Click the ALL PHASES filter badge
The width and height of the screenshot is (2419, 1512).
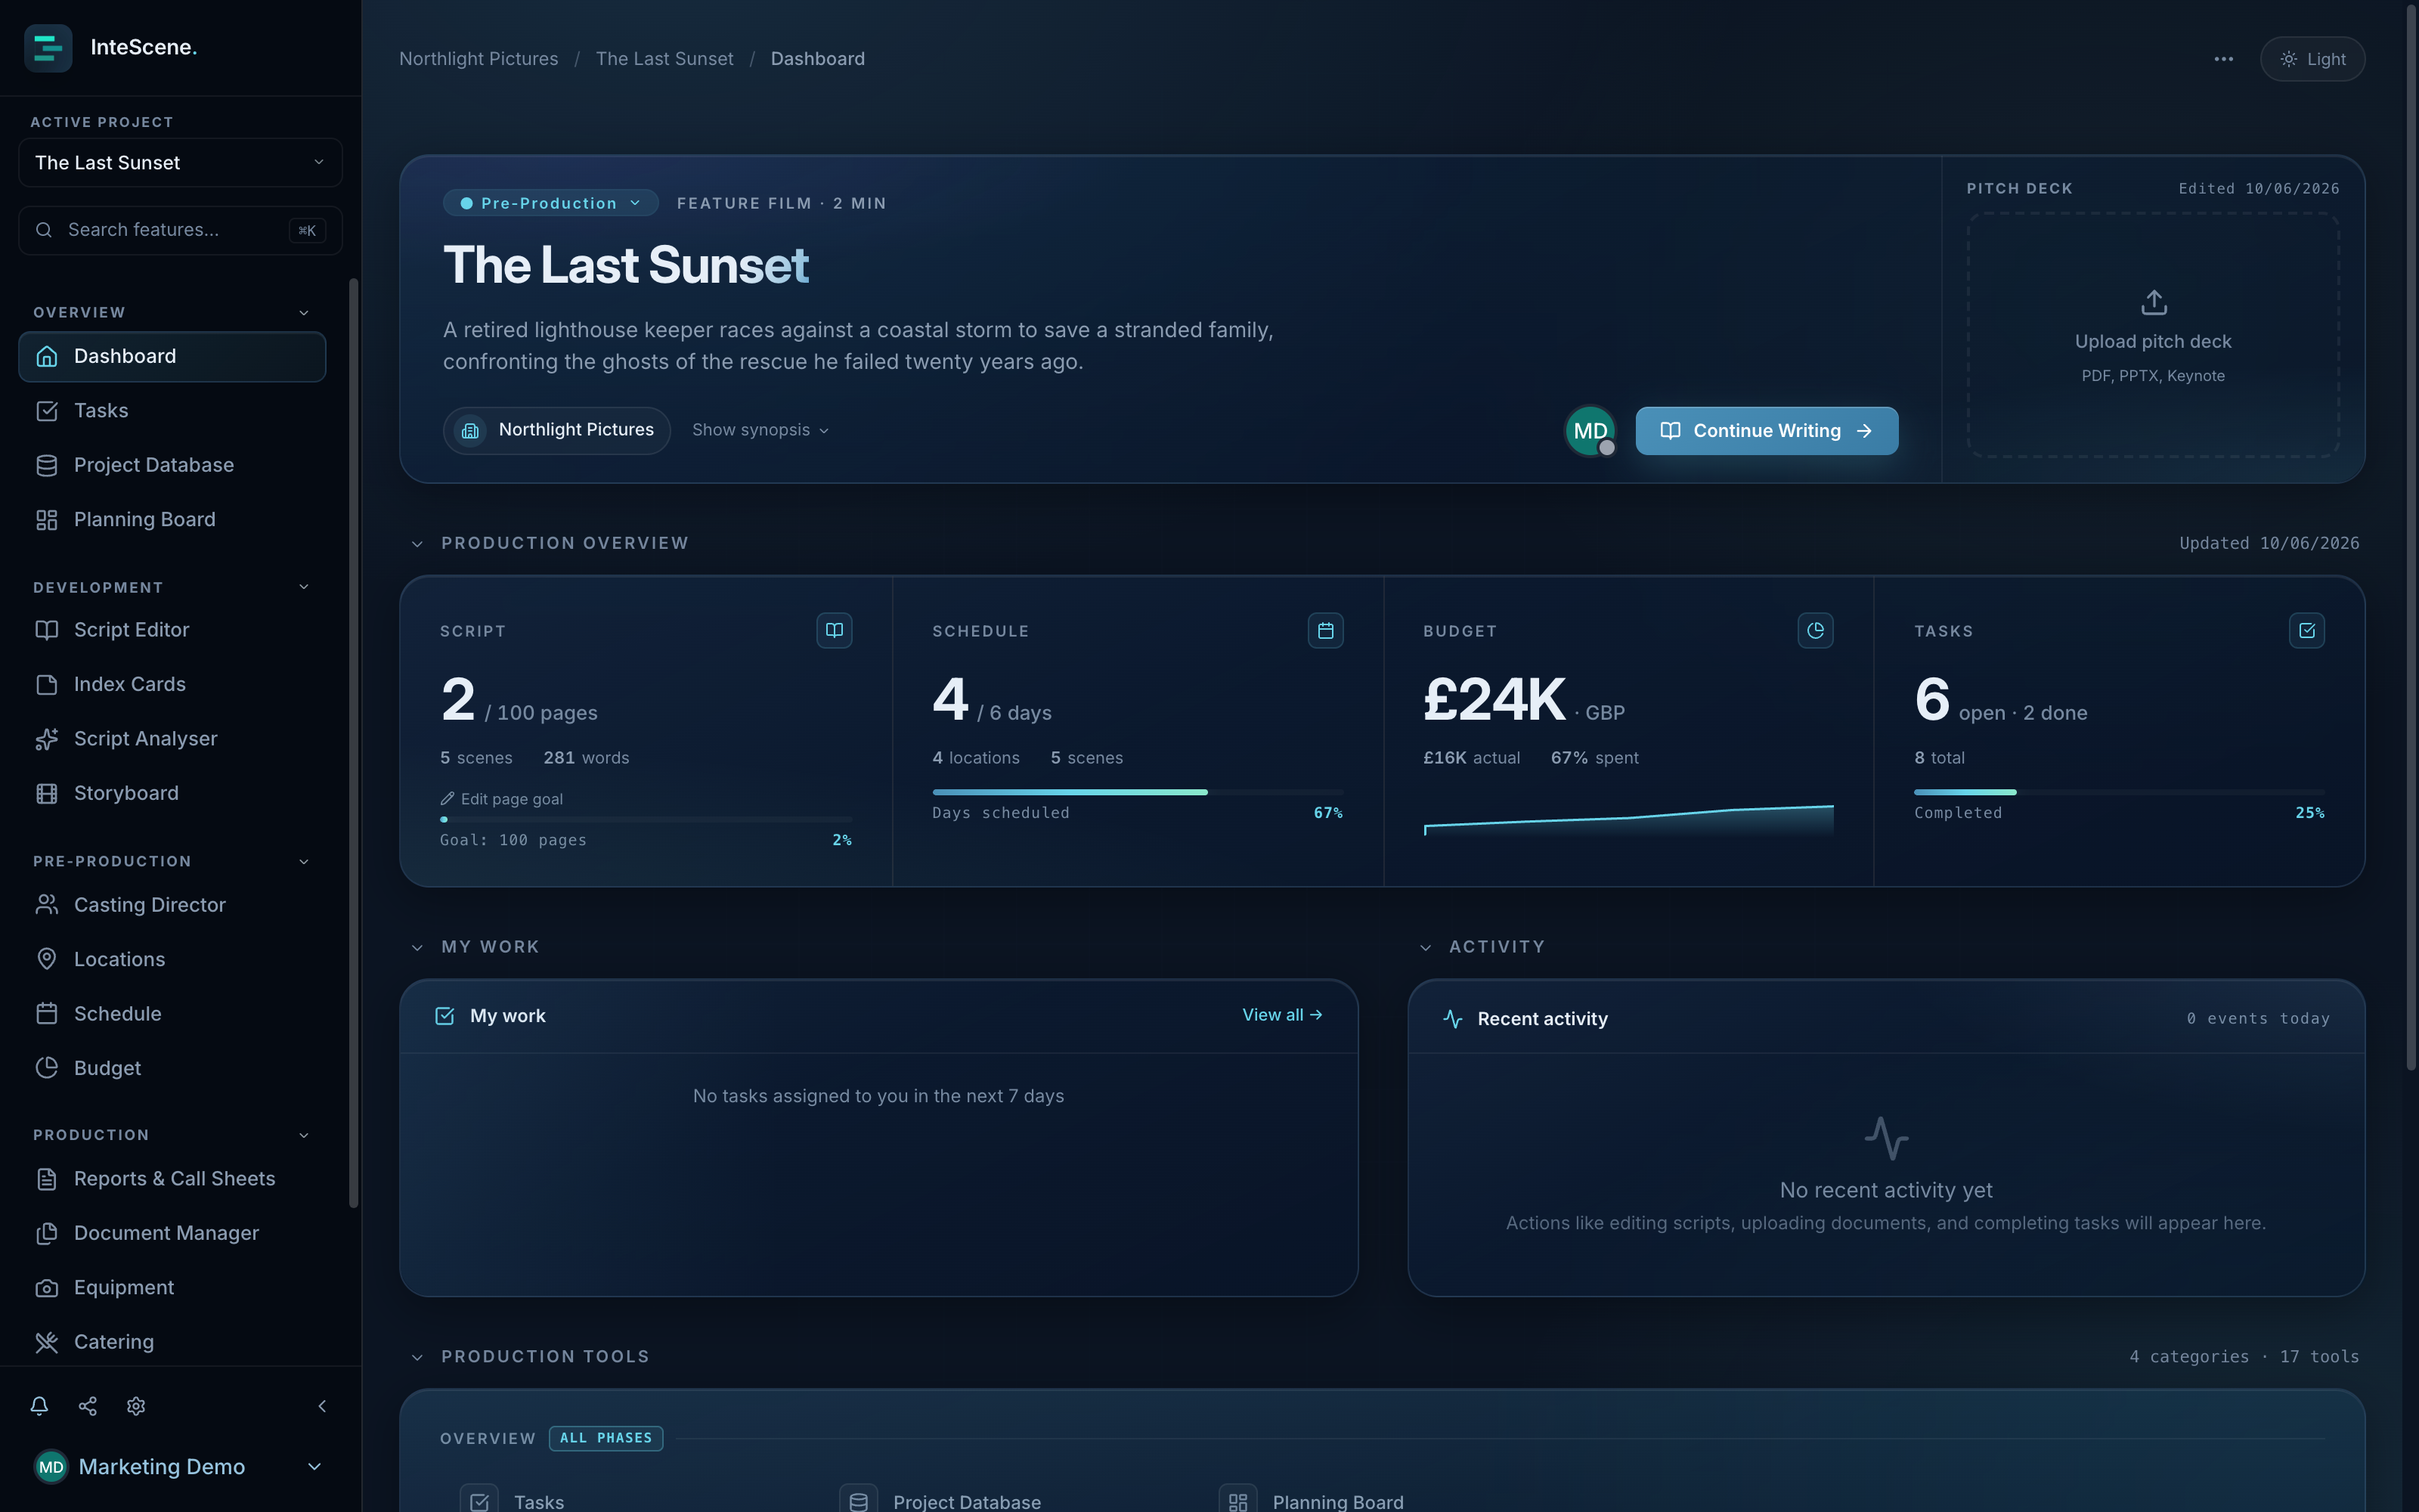click(x=606, y=1438)
